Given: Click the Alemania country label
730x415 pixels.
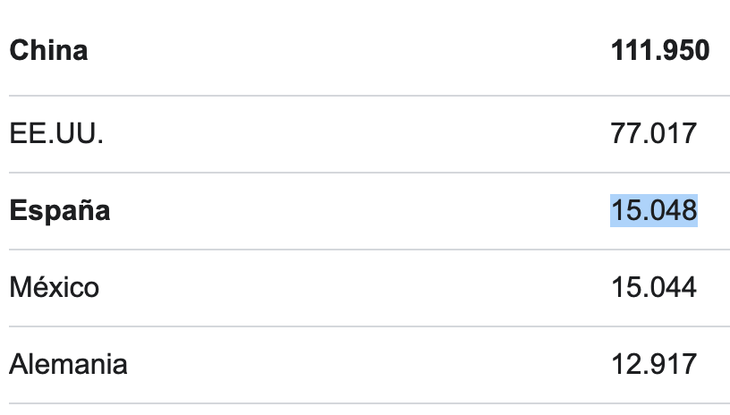Looking at the screenshot, I should coord(68,365).
